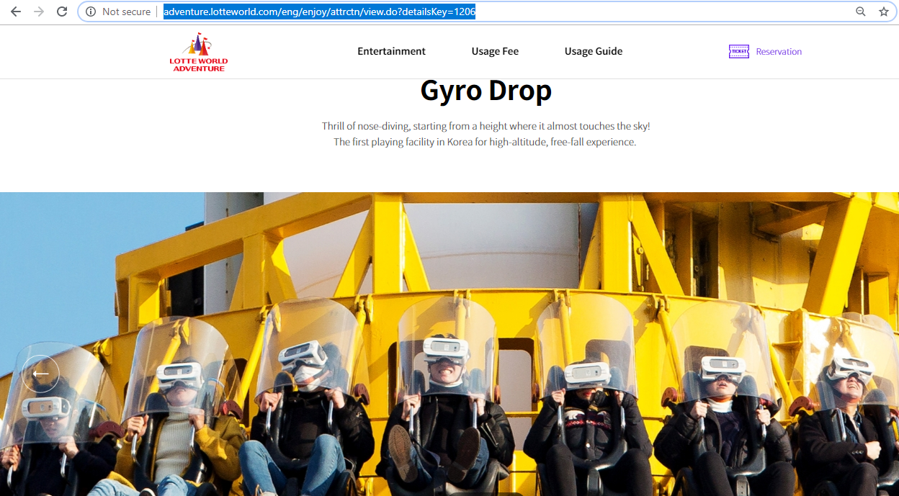Select the URL in the address bar
899x496 pixels.
[x=319, y=12]
